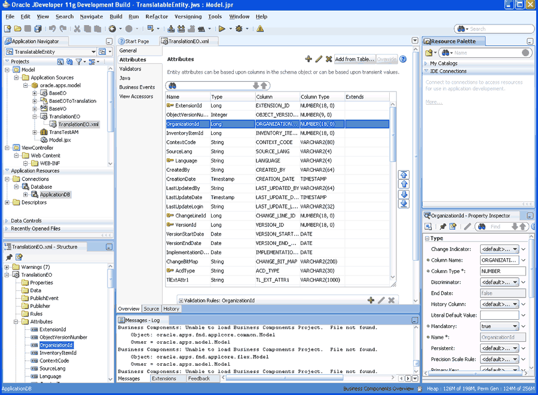Viewport: 538px width, 395px height.
Task: Move selected attribute to bottom of list
Action: pos(404,204)
